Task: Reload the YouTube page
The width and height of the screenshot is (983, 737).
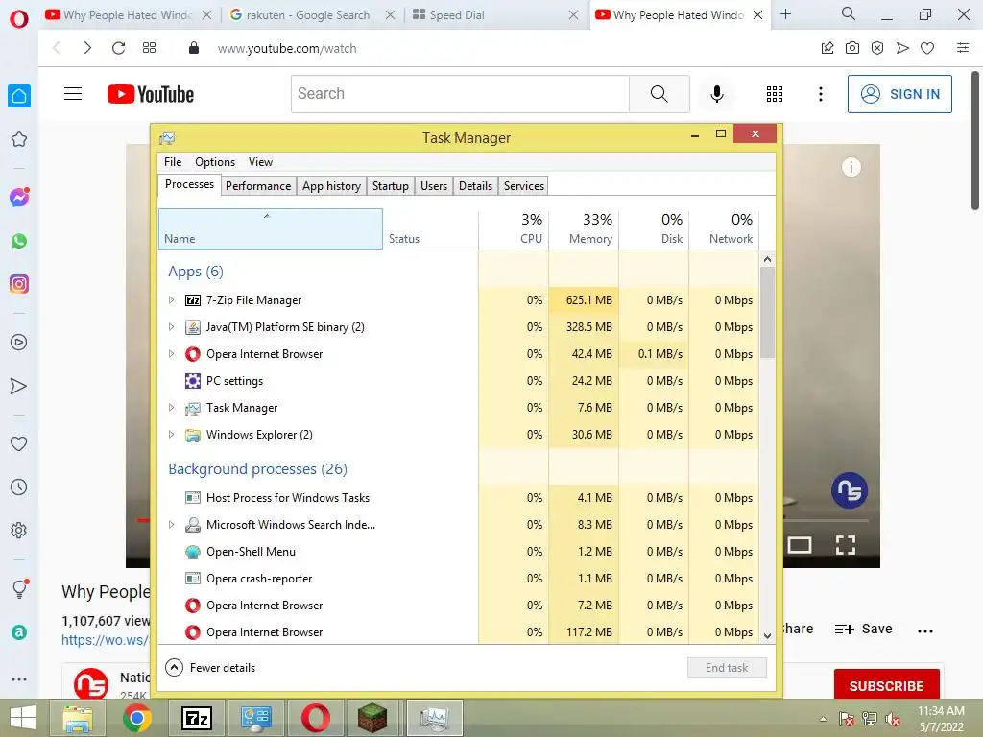Action: pyautogui.click(x=118, y=48)
